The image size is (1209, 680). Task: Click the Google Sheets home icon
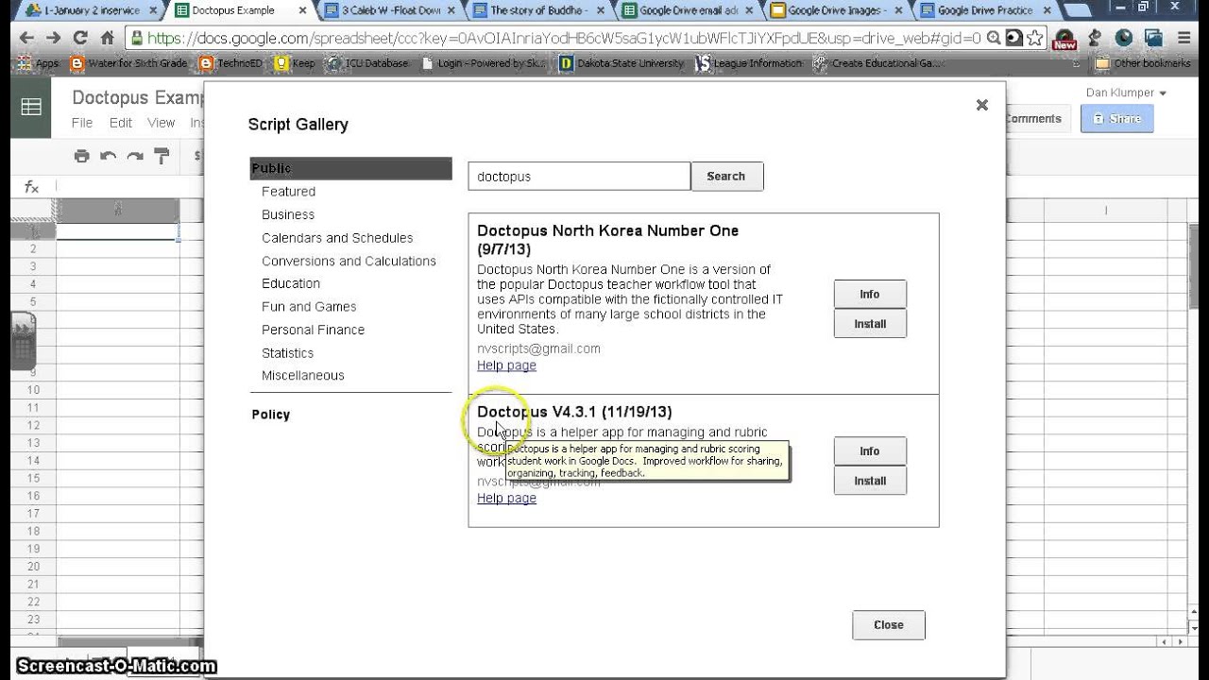[x=31, y=107]
